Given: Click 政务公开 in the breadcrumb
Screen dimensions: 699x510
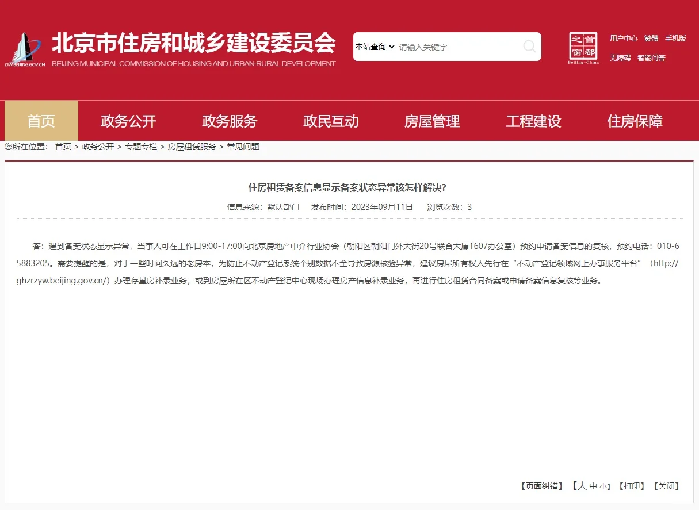Looking at the screenshot, I should point(98,147).
